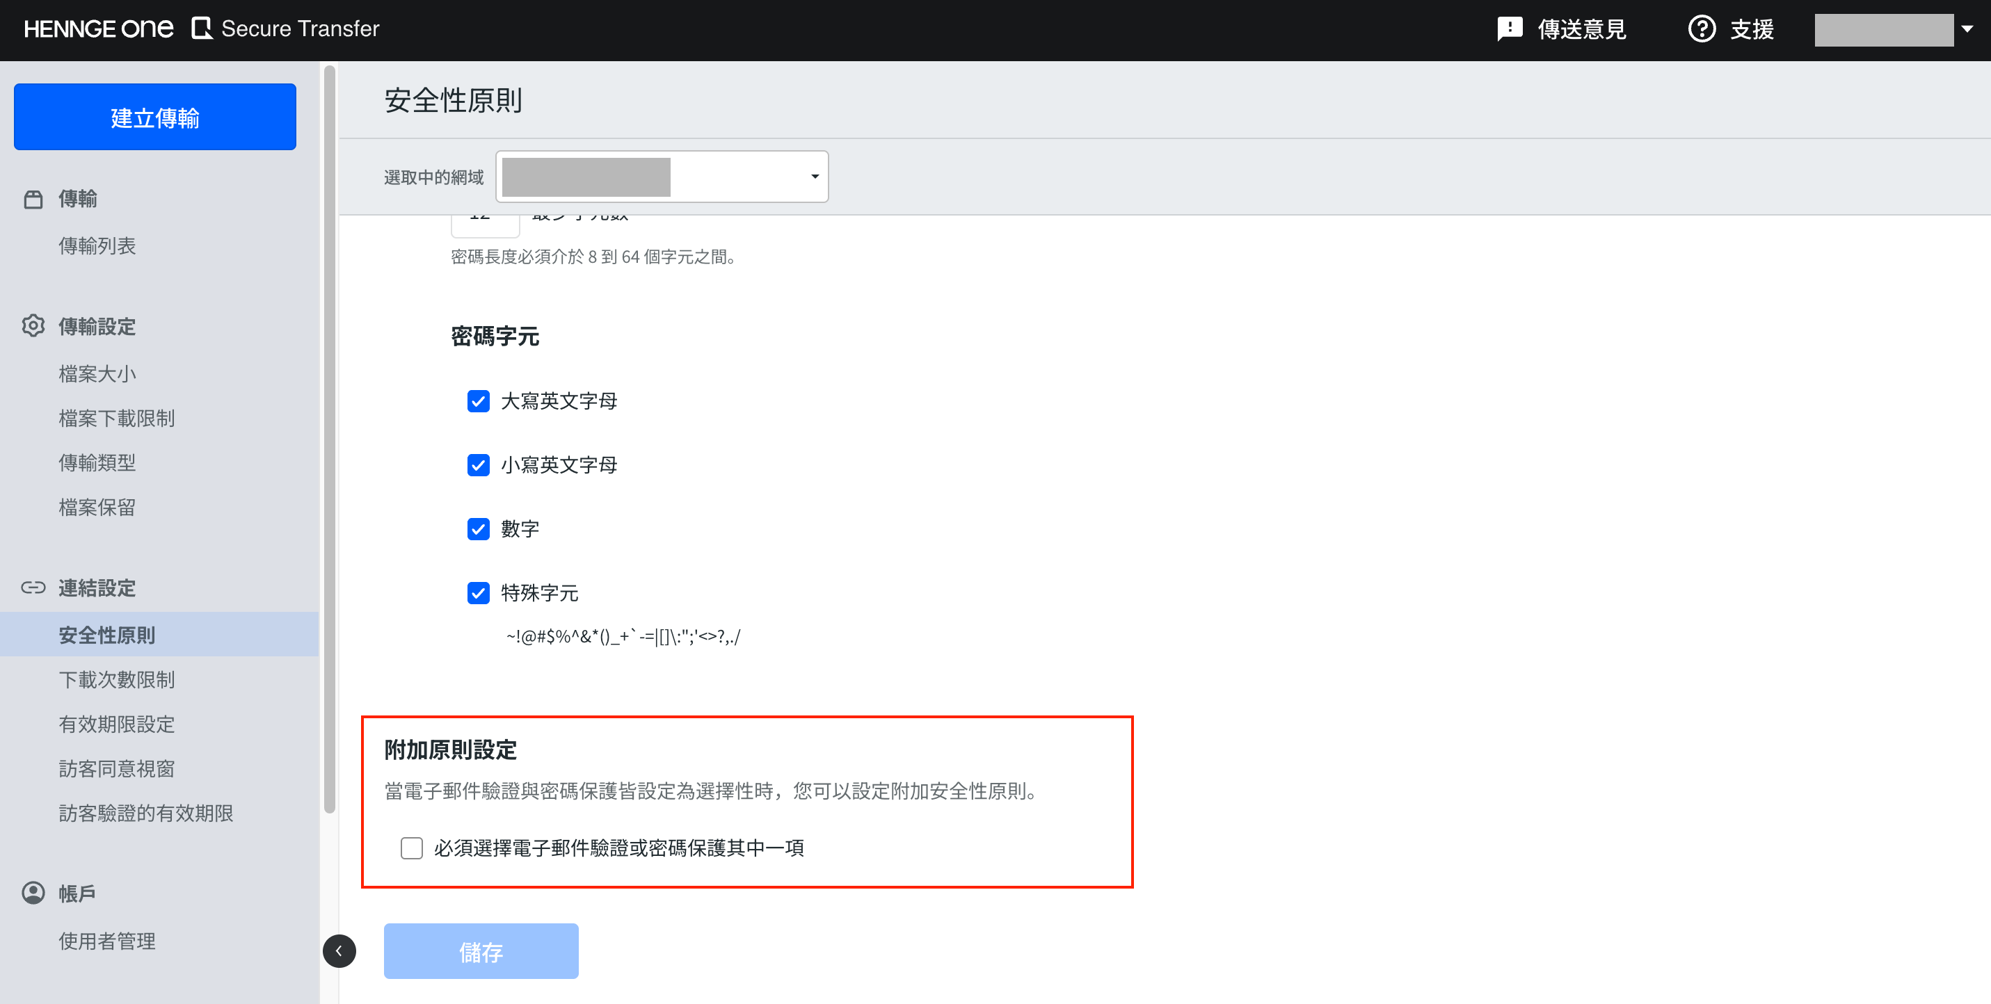Screen dimensions: 1991x1004
Task: Click the user account name field
Action: click(1884, 30)
